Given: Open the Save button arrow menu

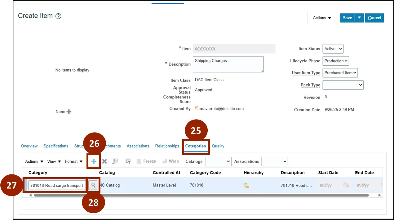Looking at the screenshot, I should (359, 18).
